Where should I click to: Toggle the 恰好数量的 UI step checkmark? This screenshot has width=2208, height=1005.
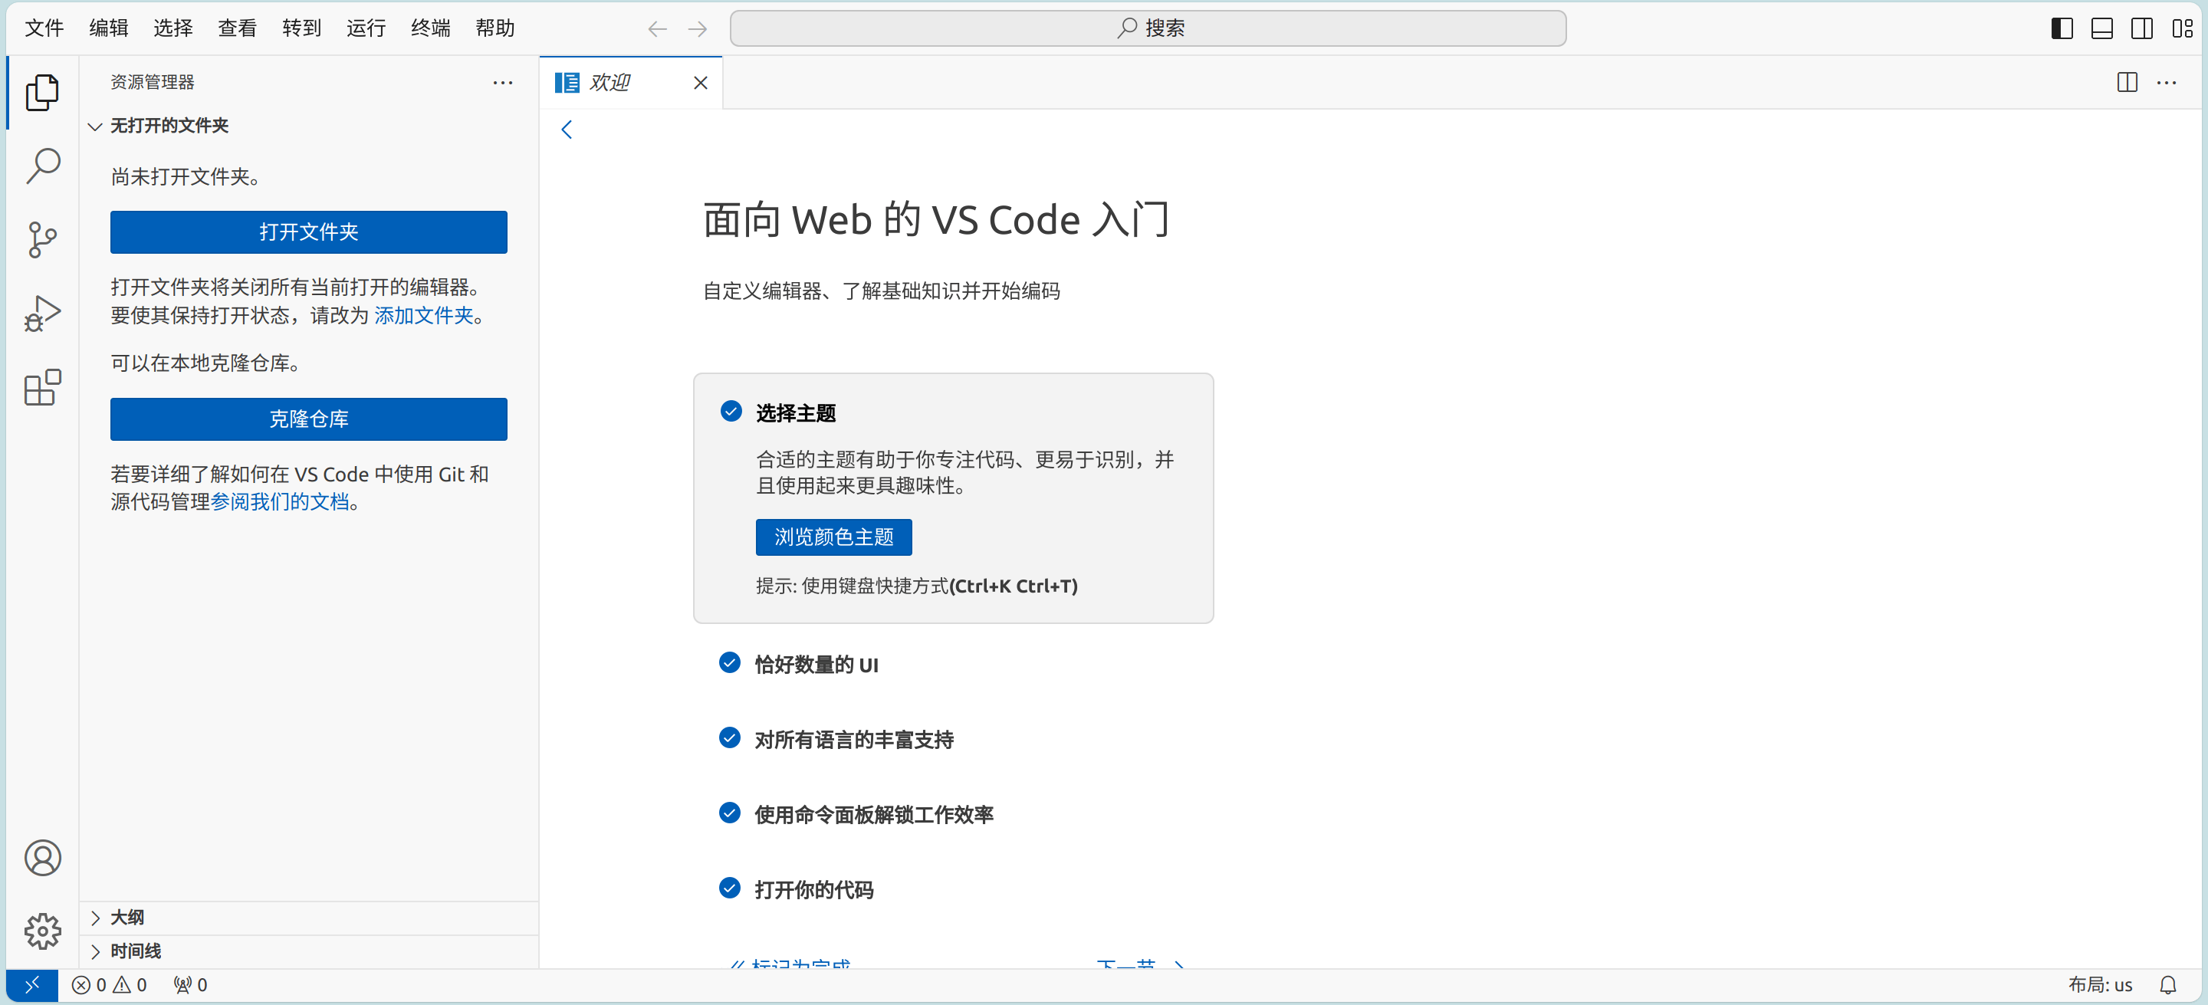click(729, 662)
